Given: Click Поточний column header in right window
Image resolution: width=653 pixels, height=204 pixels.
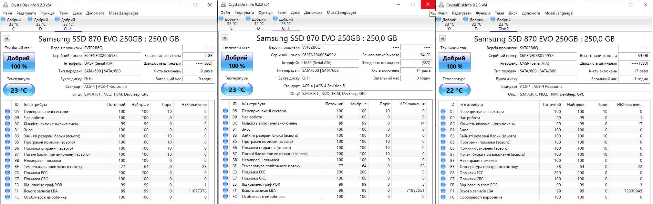Looking at the screenshot, I should point(552,105).
